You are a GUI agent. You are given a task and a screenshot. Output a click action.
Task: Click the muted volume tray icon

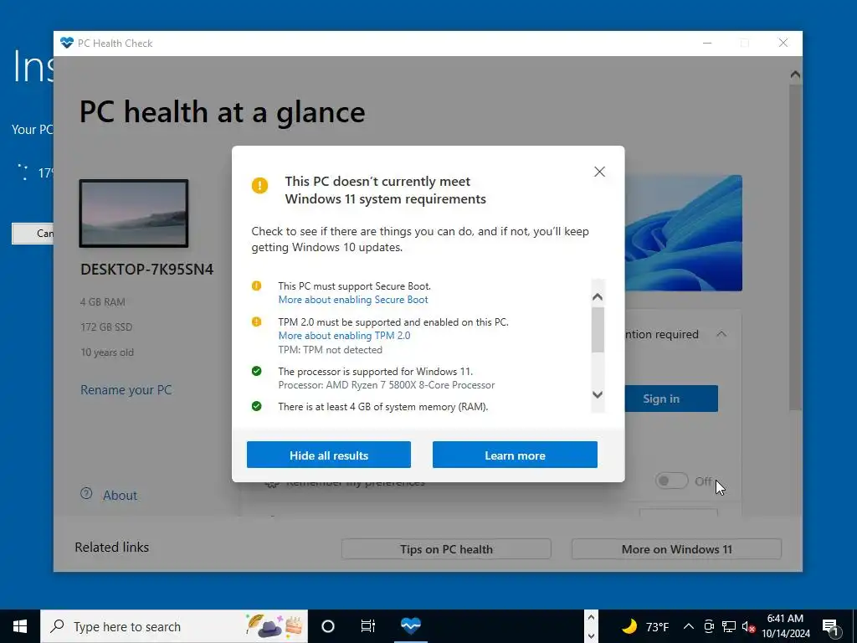pos(748,627)
